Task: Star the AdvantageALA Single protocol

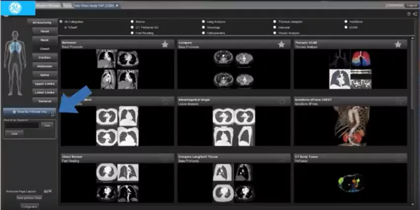Action: 282,101
